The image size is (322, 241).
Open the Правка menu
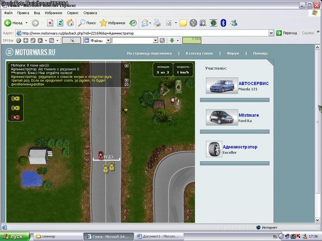click(23, 13)
